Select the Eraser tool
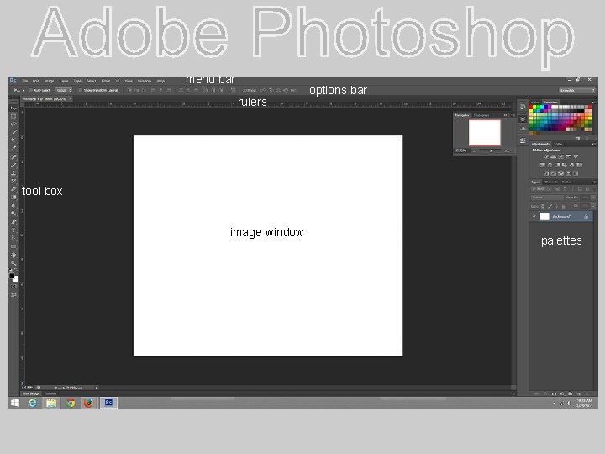Image resolution: width=605 pixels, height=454 pixels. [13, 189]
